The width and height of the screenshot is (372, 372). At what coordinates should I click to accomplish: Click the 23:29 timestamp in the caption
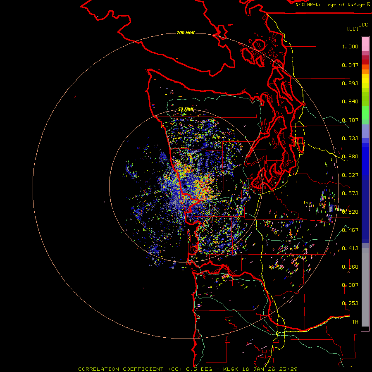[288, 369]
